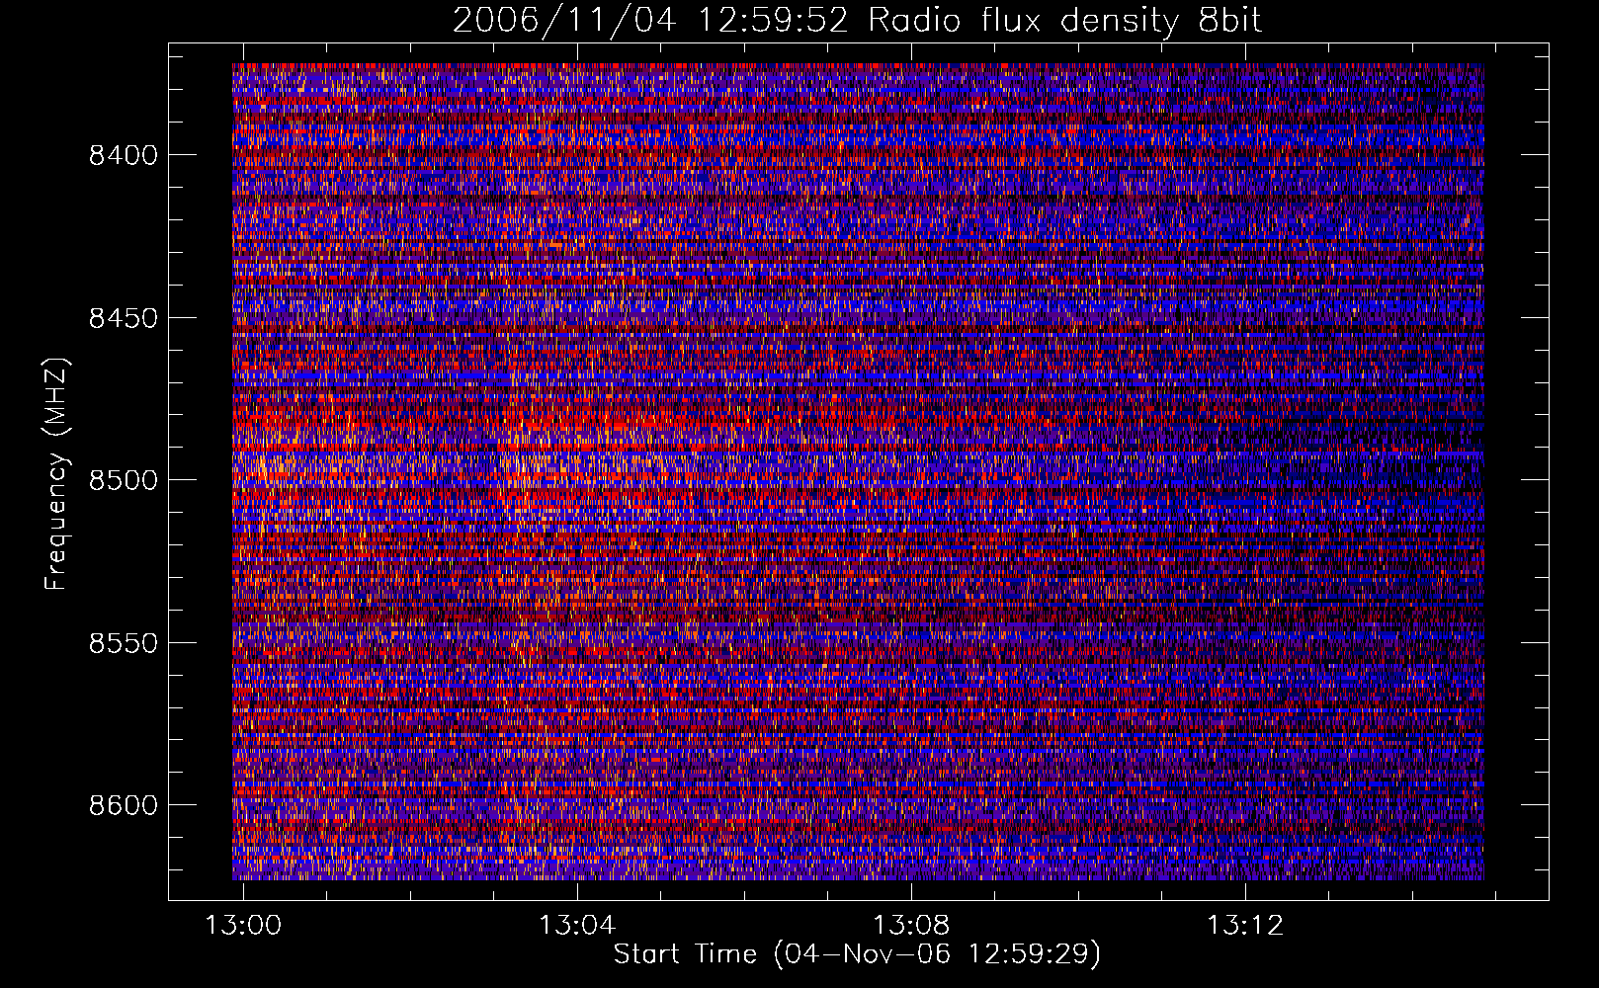
Task: Click the 8500 frequency tick label
Action: click(x=124, y=480)
